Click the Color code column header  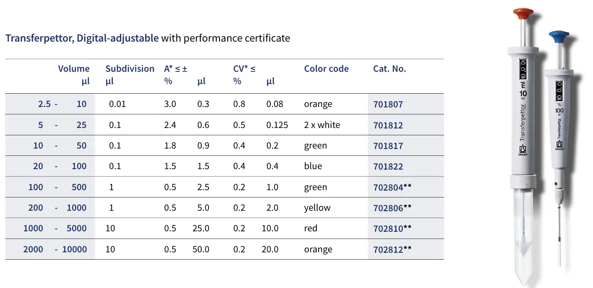click(326, 69)
